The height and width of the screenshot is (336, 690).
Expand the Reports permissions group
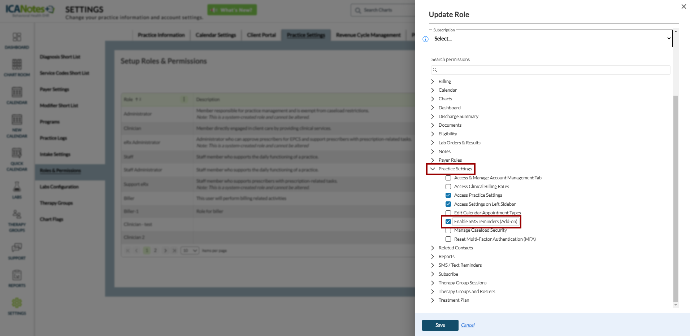[x=433, y=257]
